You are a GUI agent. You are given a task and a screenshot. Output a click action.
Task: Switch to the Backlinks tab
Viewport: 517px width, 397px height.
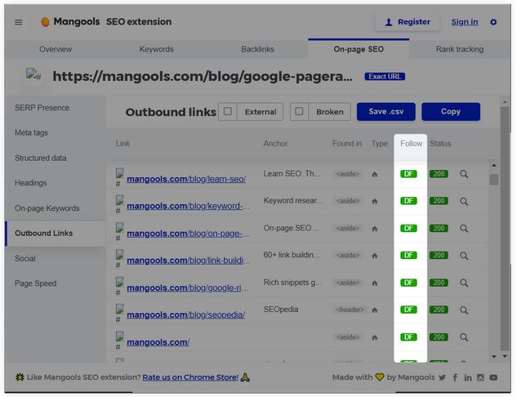[257, 50]
